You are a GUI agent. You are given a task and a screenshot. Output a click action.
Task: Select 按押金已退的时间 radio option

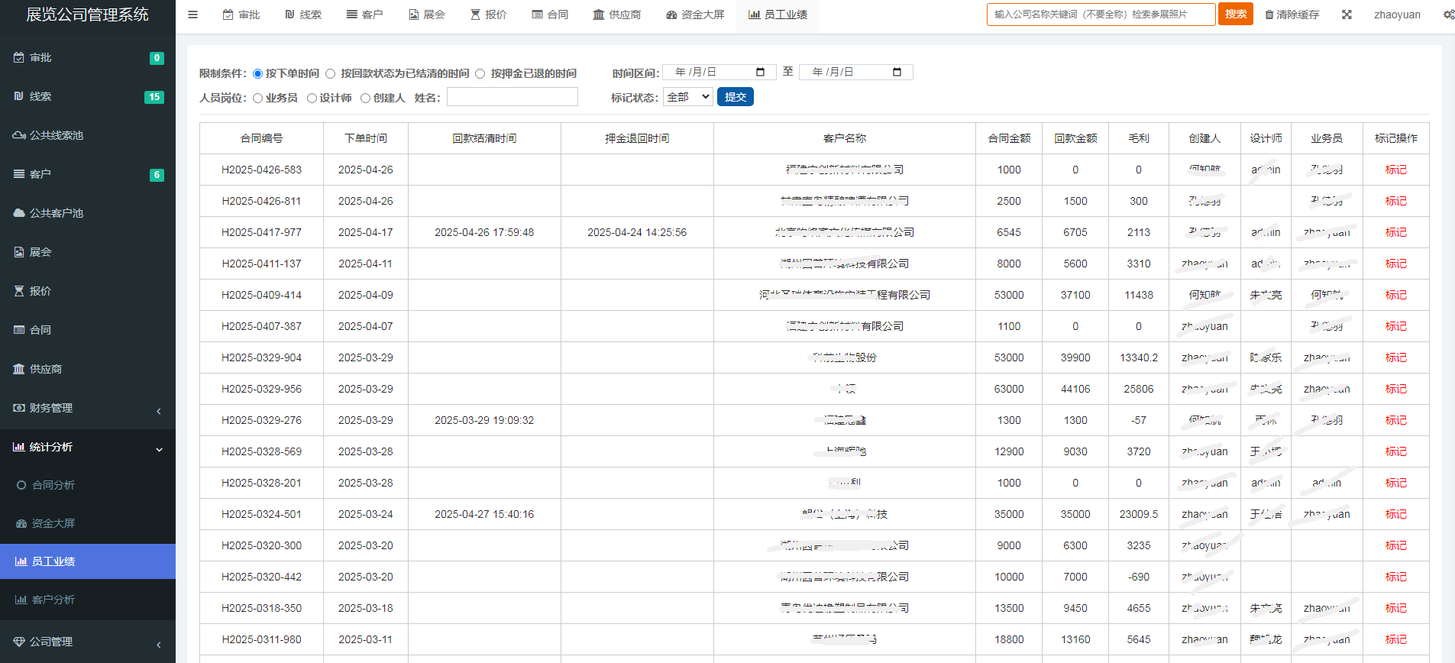pyautogui.click(x=480, y=74)
